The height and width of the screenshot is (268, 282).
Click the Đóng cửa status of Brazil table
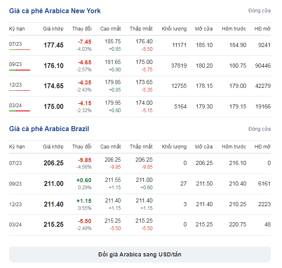tap(260, 129)
